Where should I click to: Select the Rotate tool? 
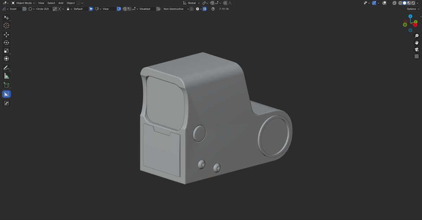click(6, 43)
